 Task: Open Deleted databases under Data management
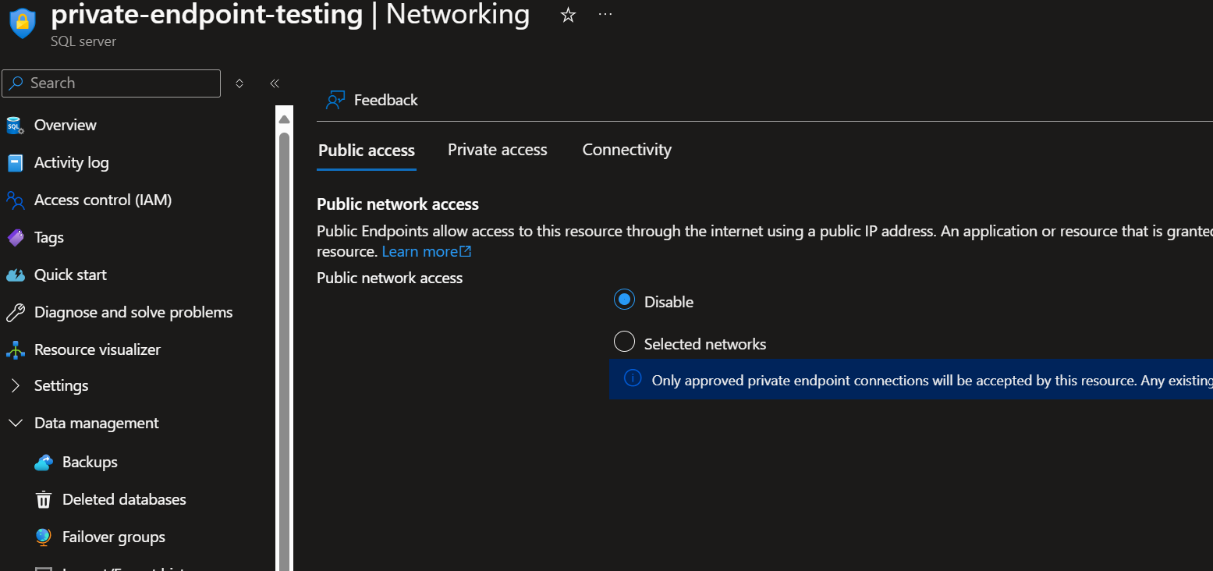pos(124,500)
